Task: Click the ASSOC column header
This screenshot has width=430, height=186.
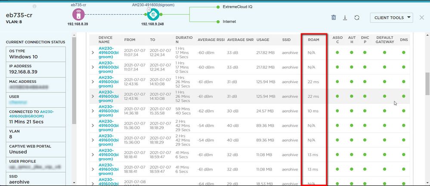Action: pyautogui.click(x=337, y=40)
